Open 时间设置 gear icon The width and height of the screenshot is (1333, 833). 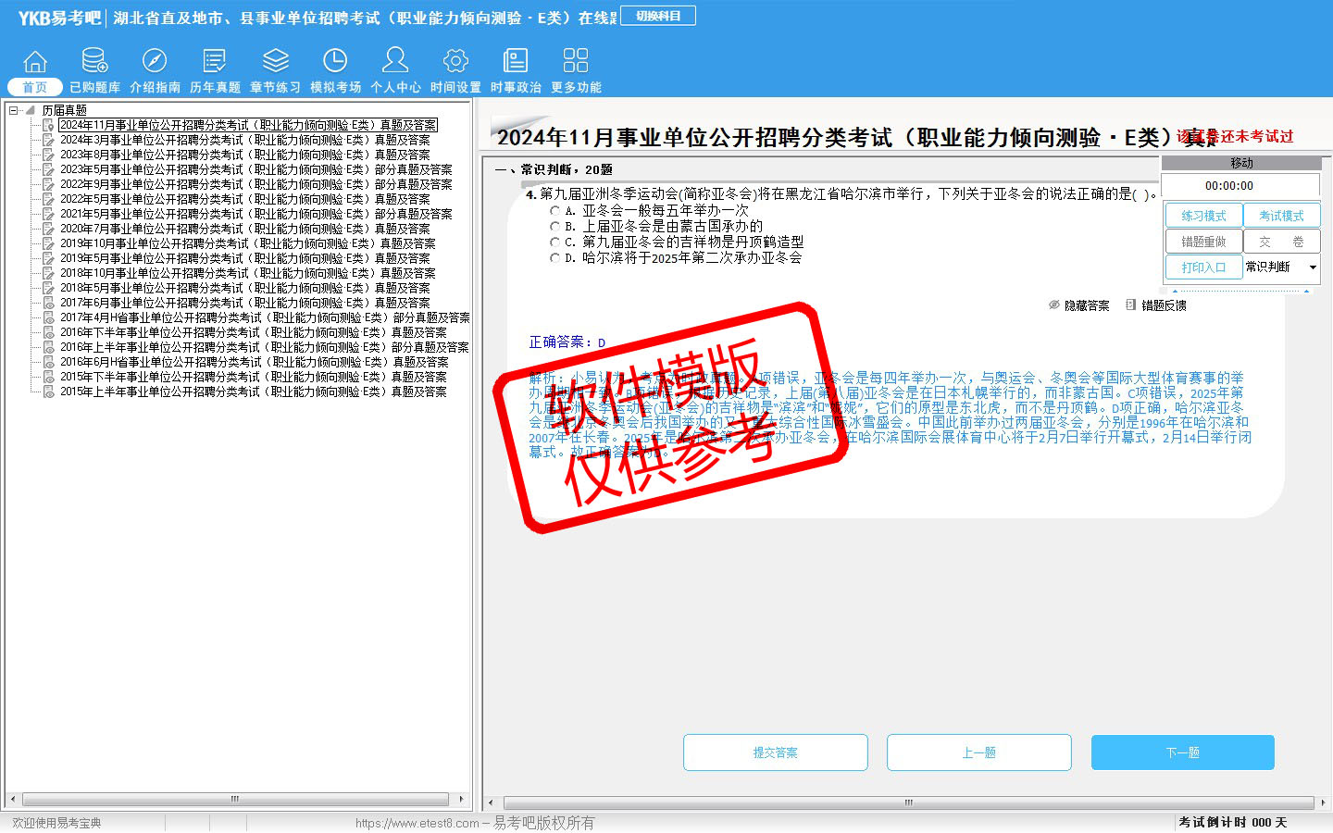click(455, 62)
